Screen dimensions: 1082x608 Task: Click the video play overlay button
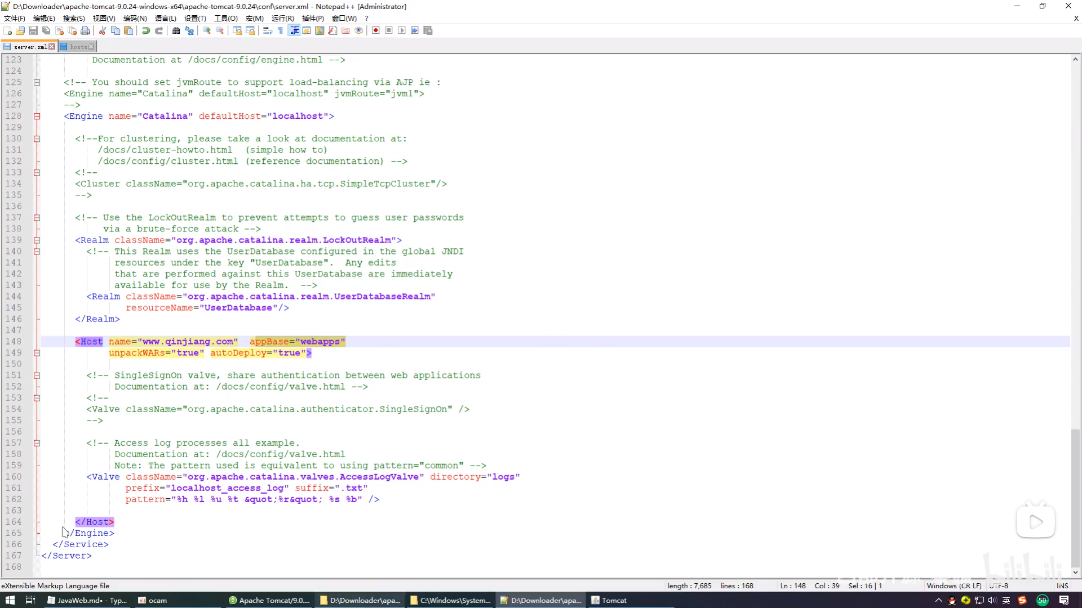pos(1035,522)
